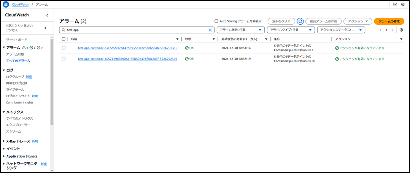Expand お気に入りと最近のアクセス
The width and height of the screenshot is (410, 173).
(46, 28)
